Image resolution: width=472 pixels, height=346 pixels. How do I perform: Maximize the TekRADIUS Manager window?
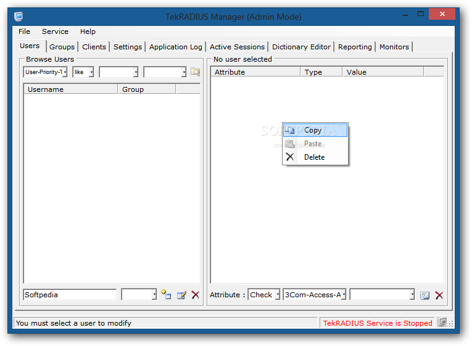pyautogui.click(x=421, y=14)
